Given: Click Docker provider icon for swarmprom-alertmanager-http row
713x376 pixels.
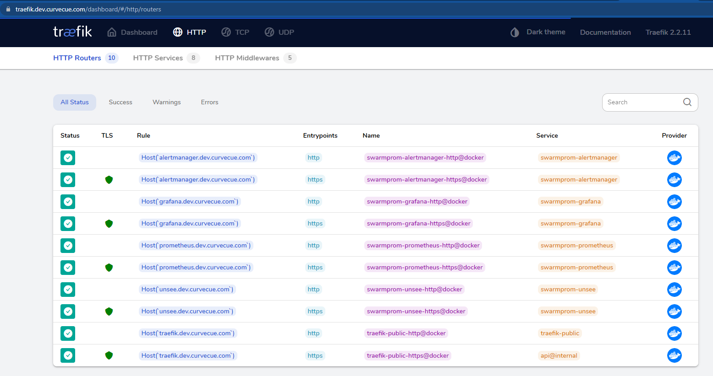Looking at the screenshot, I should tap(674, 158).
